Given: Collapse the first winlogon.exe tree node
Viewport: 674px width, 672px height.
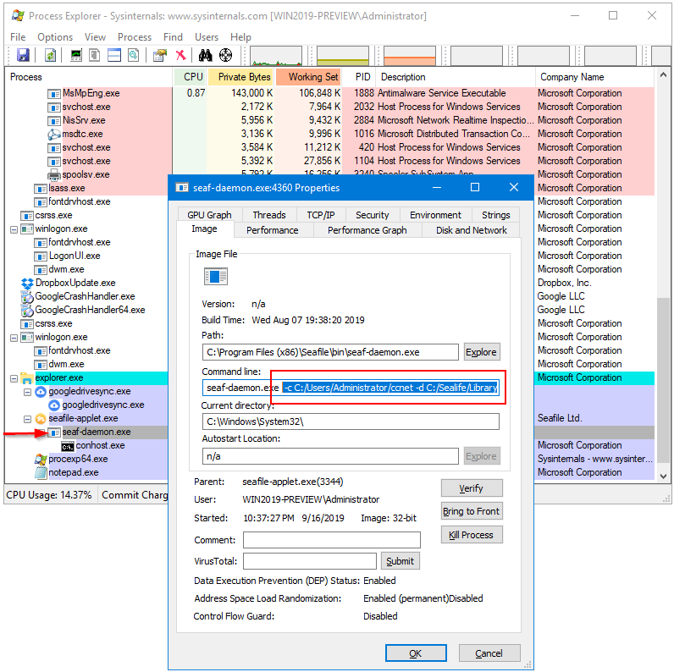Looking at the screenshot, I should (x=14, y=229).
